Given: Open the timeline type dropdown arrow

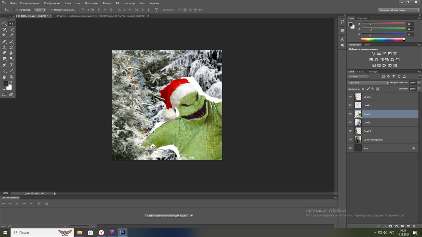Looking at the screenshot, I should pyautogui.click(x=192, y=216).
